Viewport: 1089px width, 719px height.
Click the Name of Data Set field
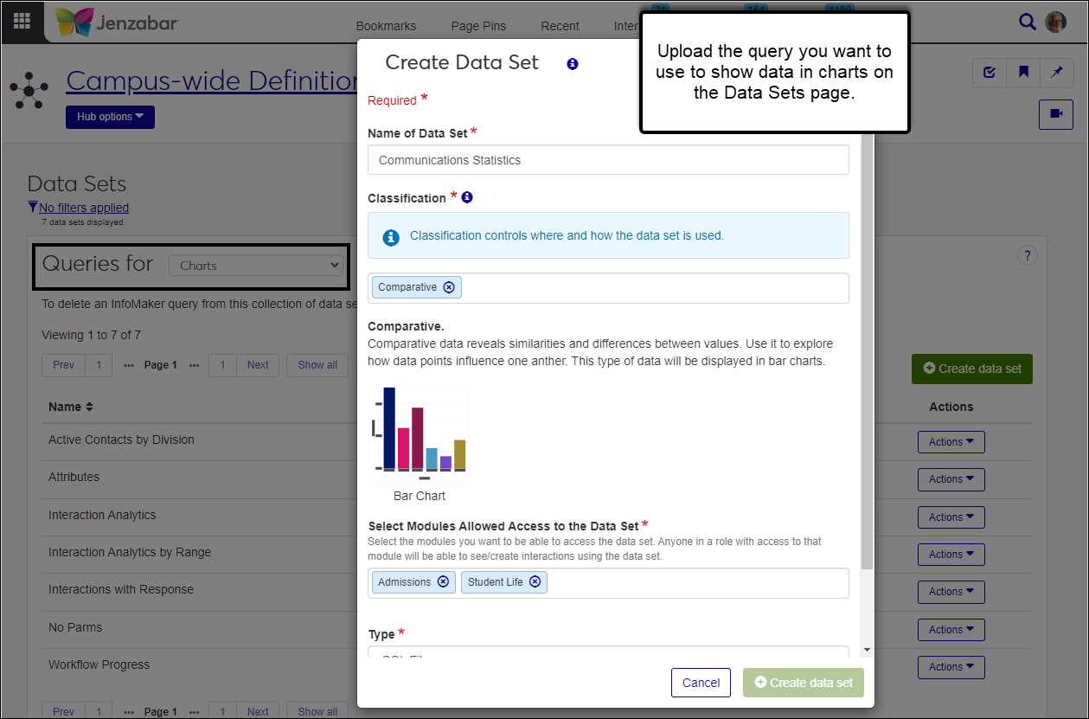(x=608, y=160)
